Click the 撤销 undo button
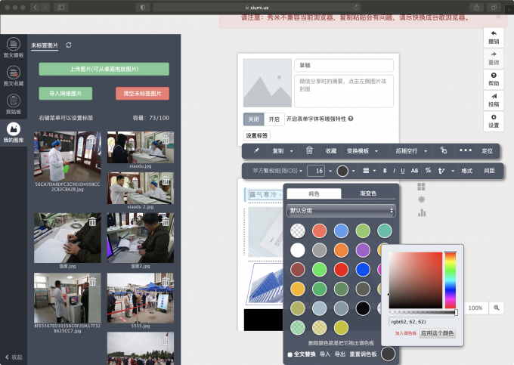 494,37
